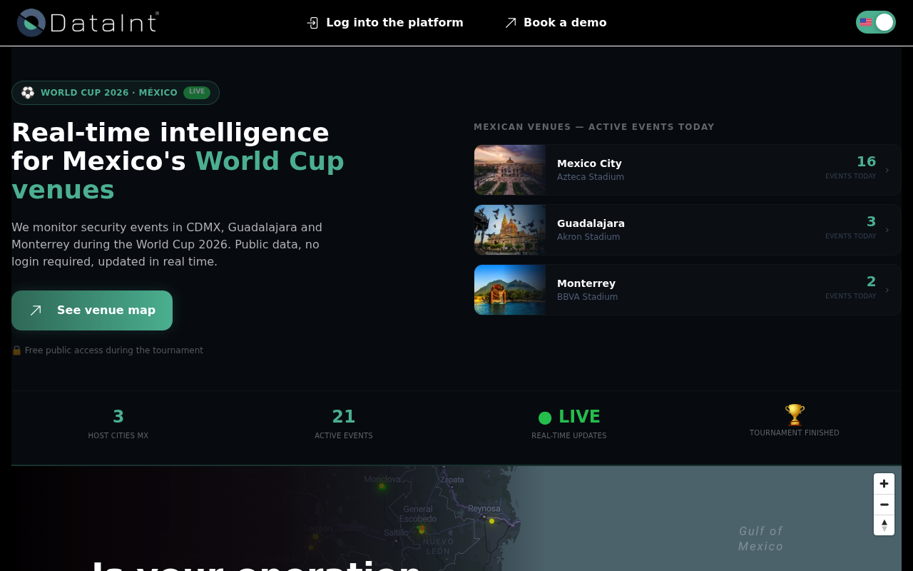
Task: Click the World Cup 2026 México badge
Action: click(116, 93)
